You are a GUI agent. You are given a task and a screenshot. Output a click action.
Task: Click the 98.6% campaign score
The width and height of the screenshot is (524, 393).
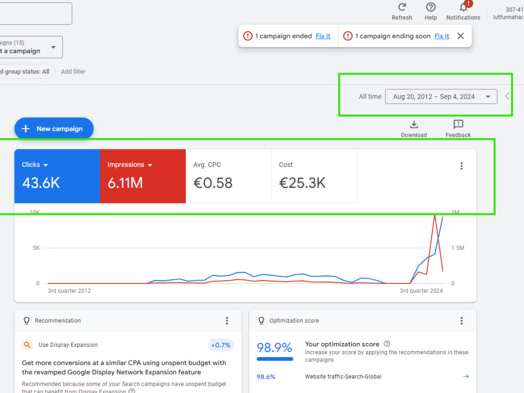(x=266, y=377)
